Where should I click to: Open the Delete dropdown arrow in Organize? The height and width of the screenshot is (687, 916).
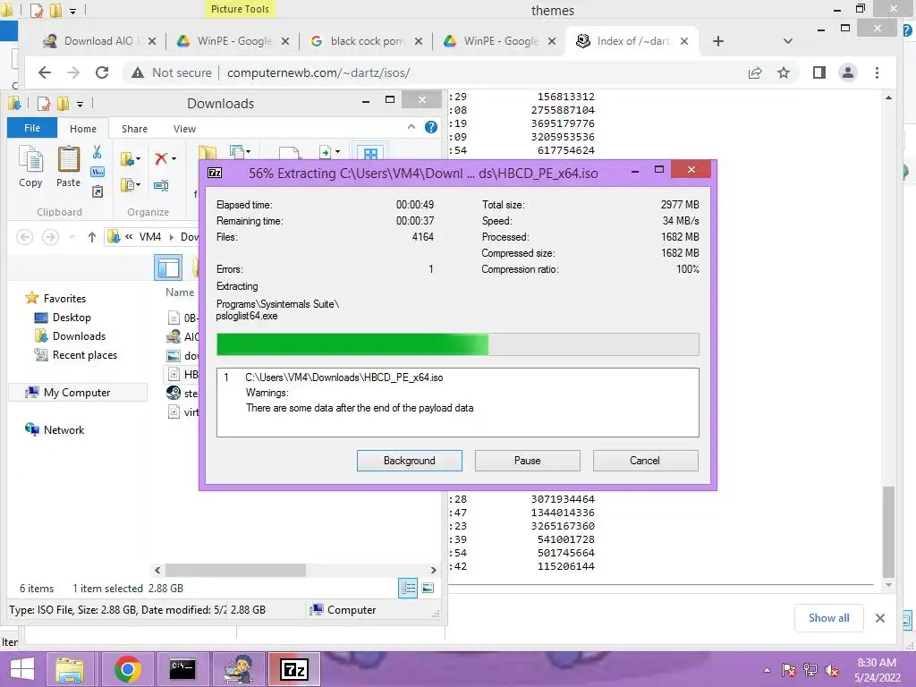(x=174, y=159)
